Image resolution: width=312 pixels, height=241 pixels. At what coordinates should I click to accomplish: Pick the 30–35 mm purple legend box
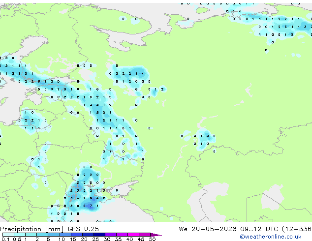pyautogui.click(x=111, y=235)
